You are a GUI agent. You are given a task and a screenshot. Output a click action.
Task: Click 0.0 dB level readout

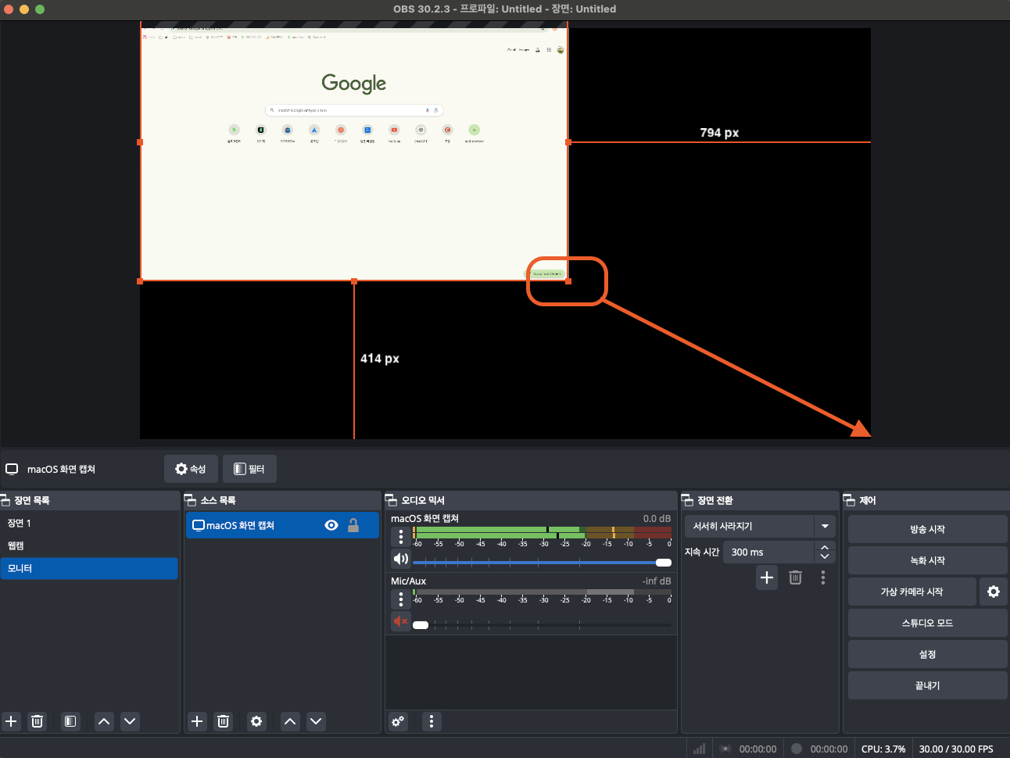(x=657, y=518)
